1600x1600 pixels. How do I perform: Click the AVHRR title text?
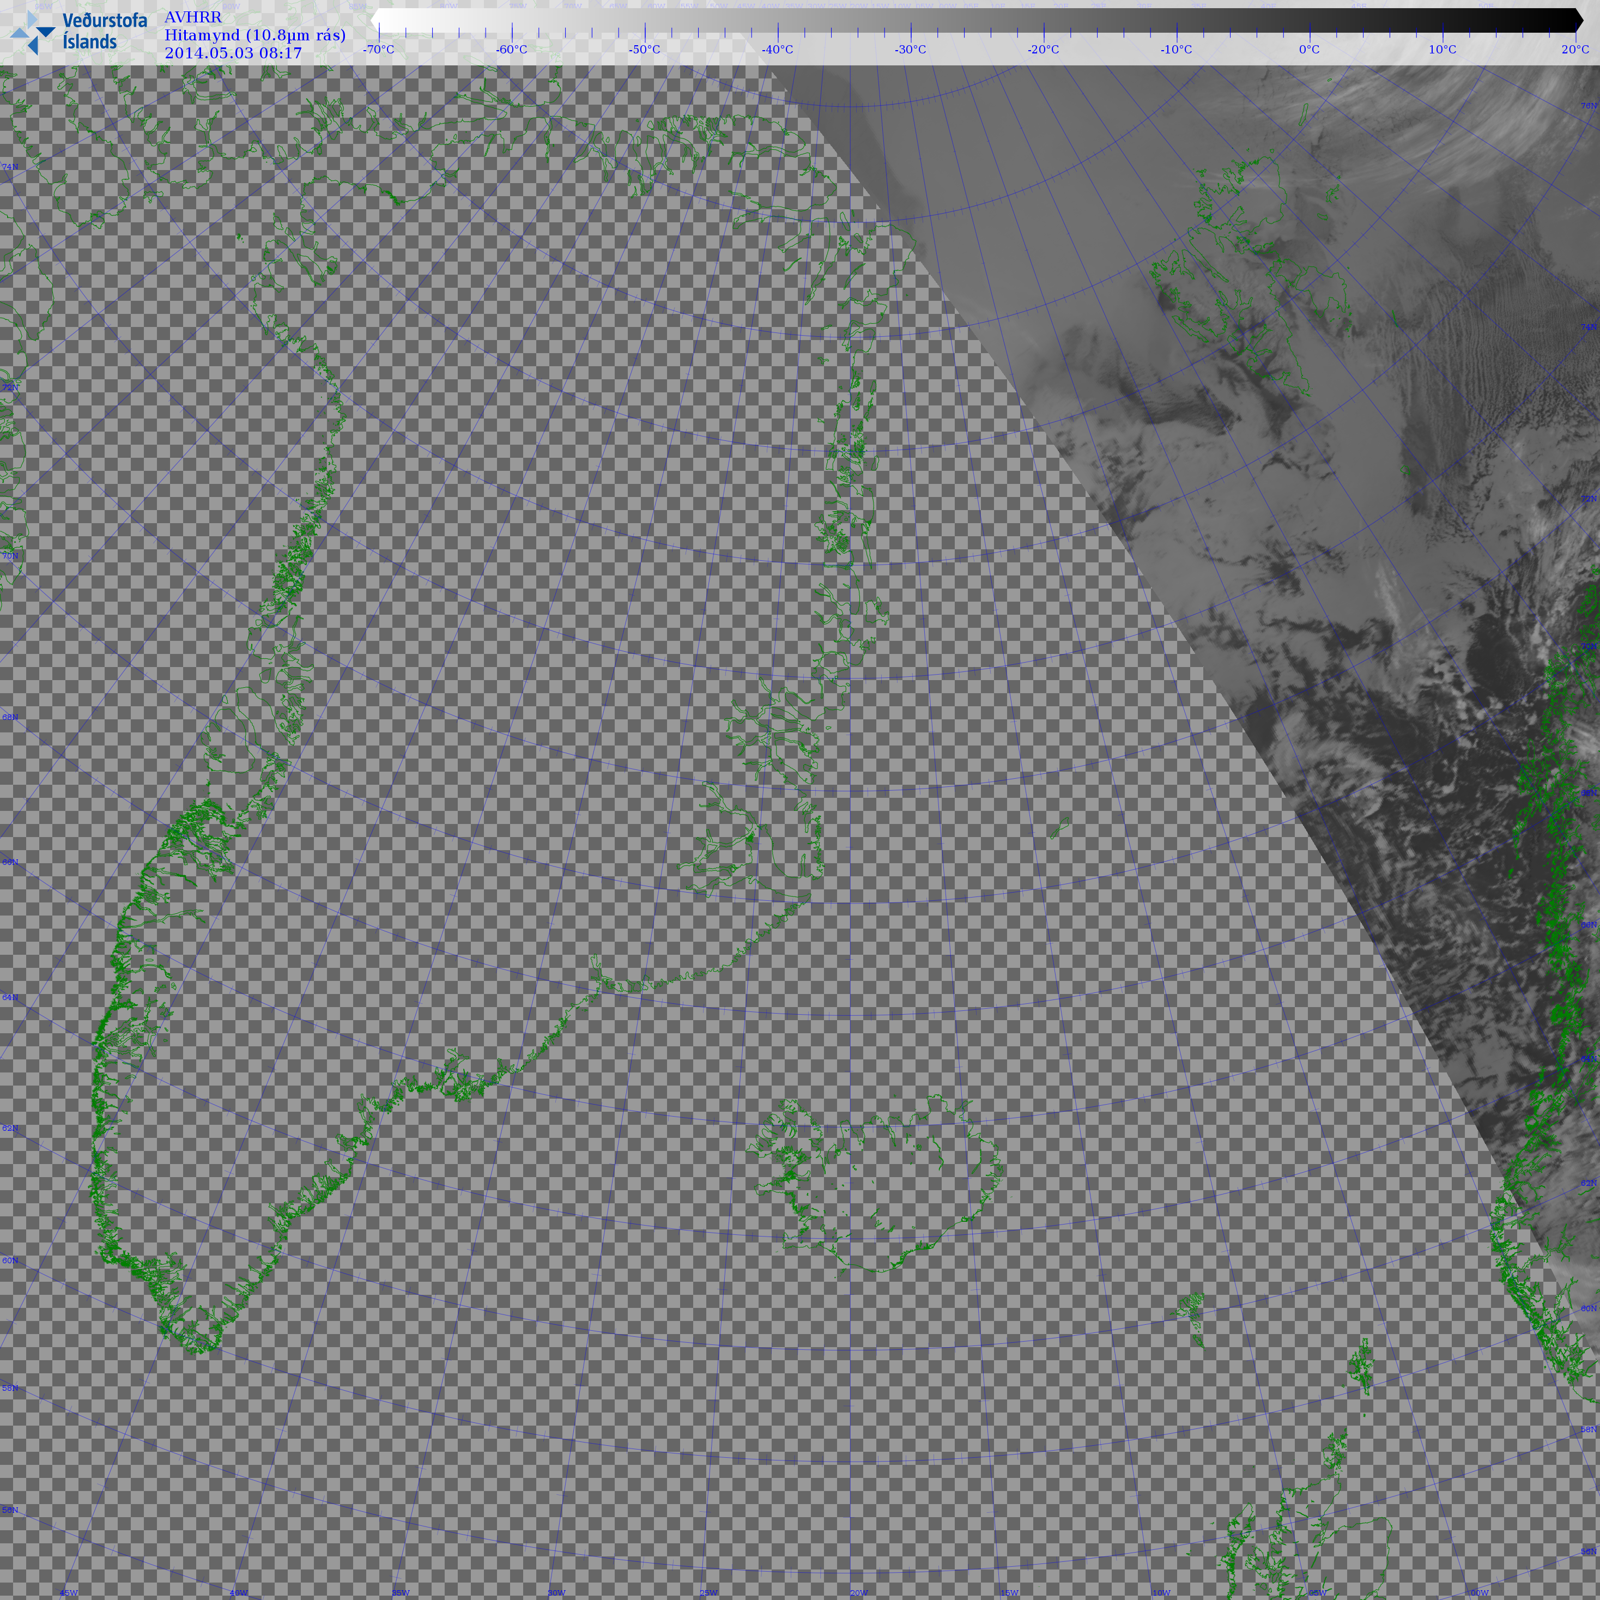pyautogui.click(x=193, y=17)
